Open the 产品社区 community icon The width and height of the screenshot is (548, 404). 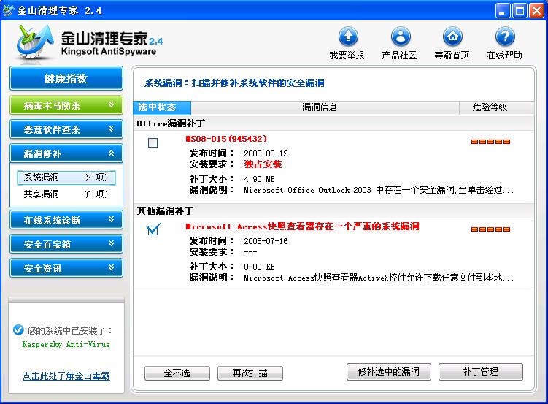[401, 37]
